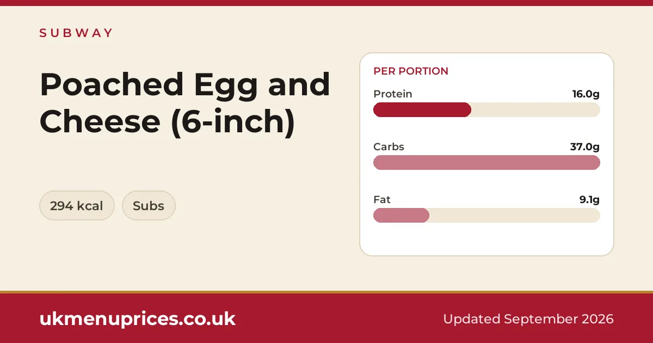Screen dimensions: 653x343
Task: Click the empty part of Fat bar
Action: click(515, 216)
